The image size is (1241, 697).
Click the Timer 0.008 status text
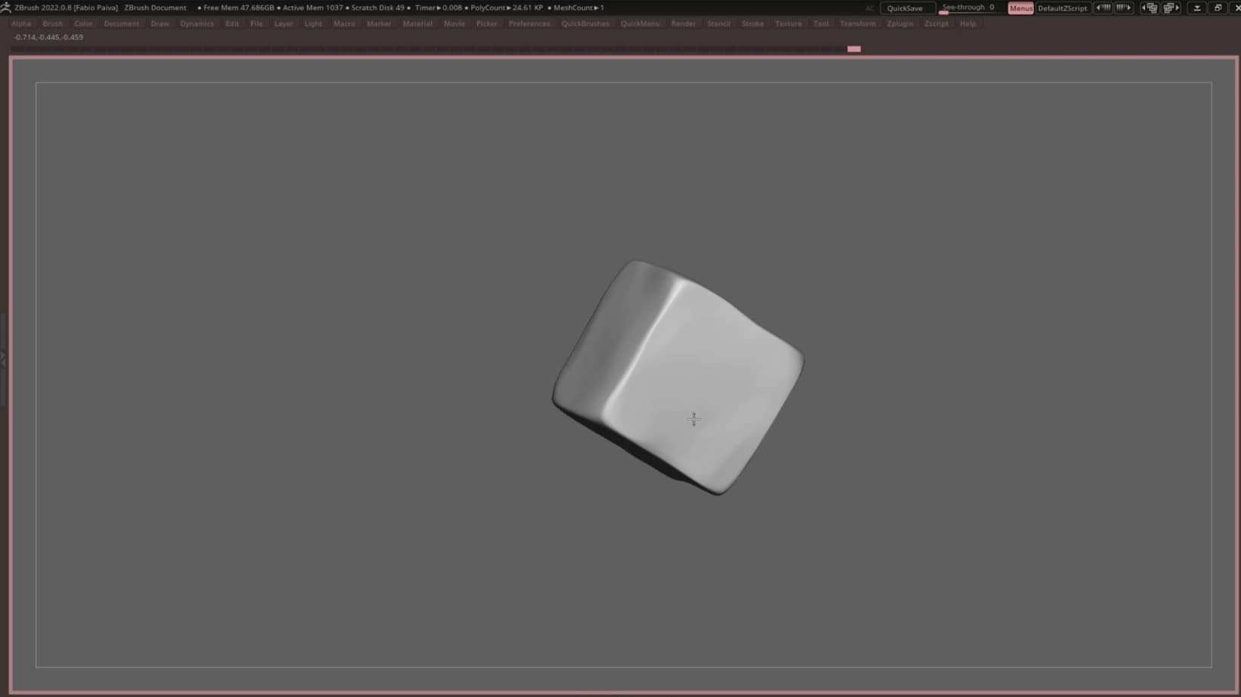coord(439,8)
